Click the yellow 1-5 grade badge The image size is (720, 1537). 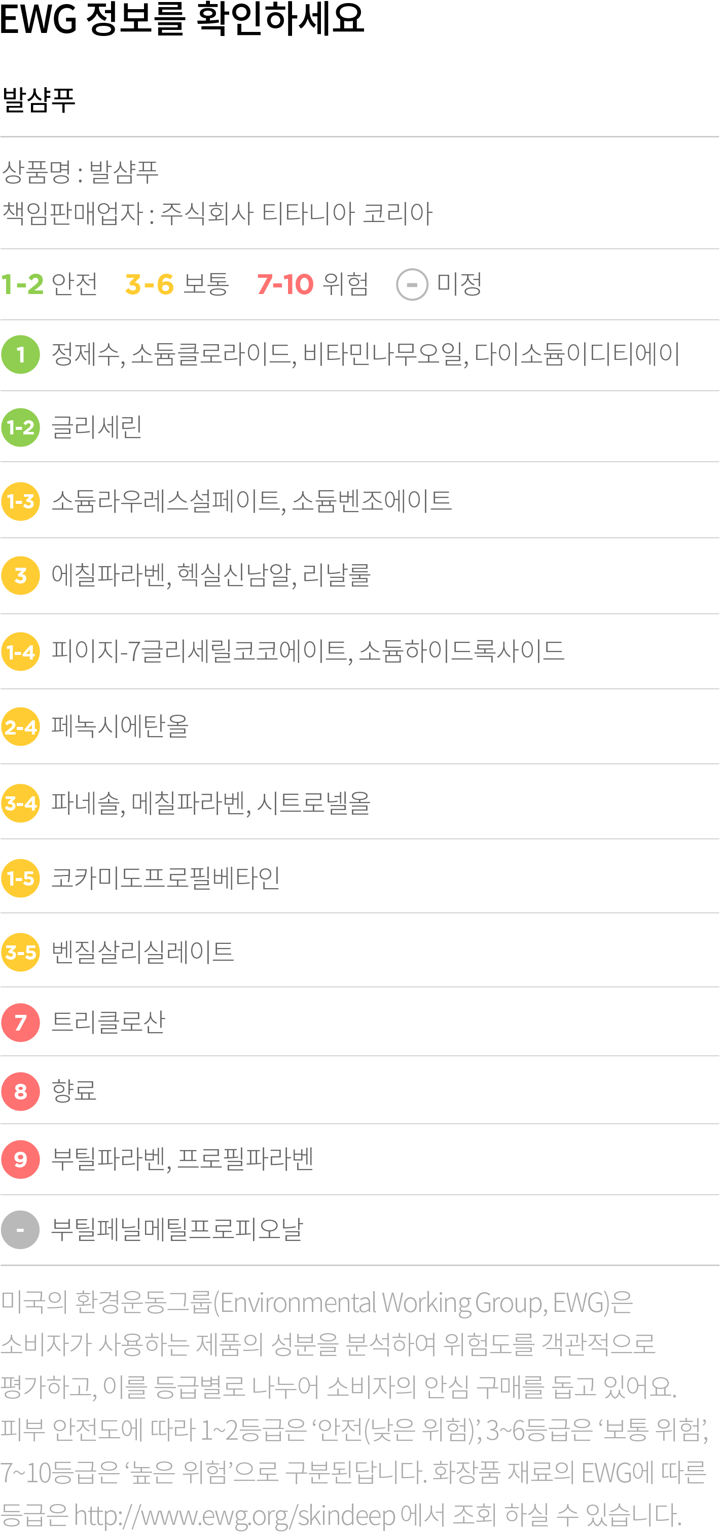pyautogui.click(x=20, y=879)
